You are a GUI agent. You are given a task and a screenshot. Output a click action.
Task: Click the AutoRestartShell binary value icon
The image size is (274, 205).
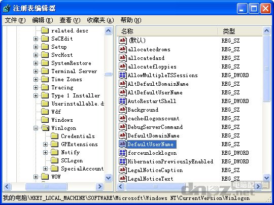click(x=123, y=101)
